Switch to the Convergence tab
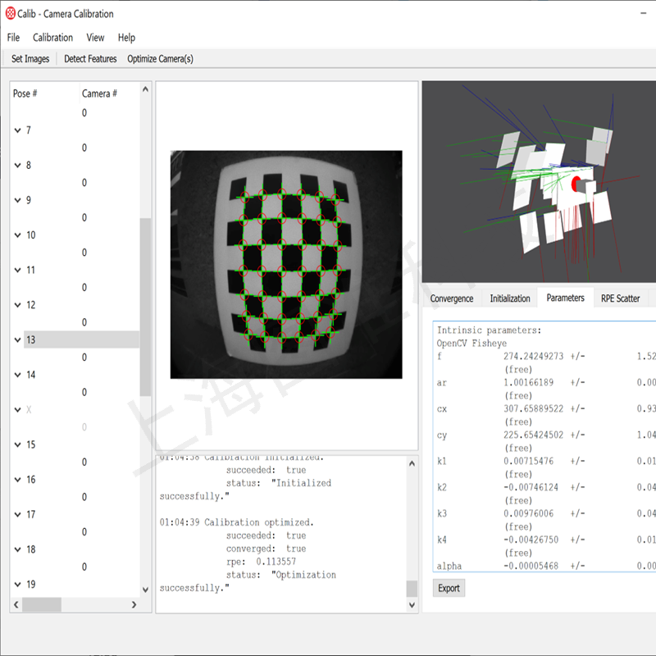This screenshot has height=656, width=656. pos(451,298)
